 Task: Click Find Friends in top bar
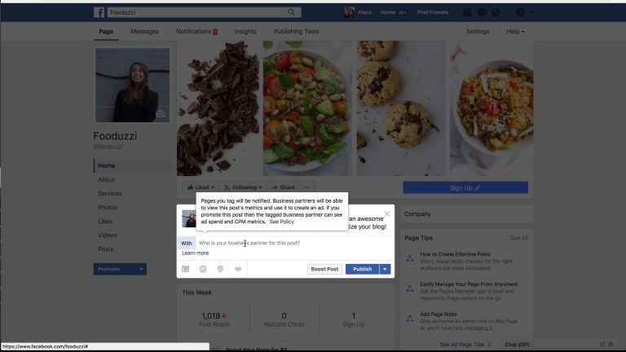[x=433, y=12]
